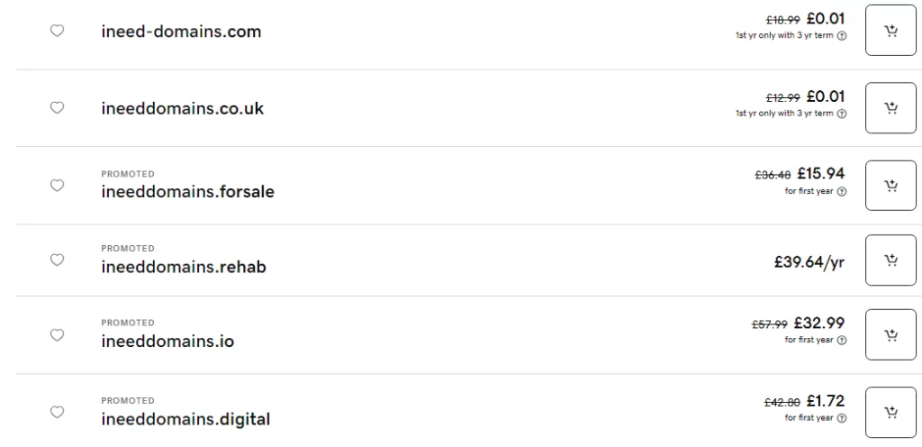Add ineeddomains.digital to the cart
The width and height of the screenshot is (922, 447).
pyautogui.click(x=890, y=413)
